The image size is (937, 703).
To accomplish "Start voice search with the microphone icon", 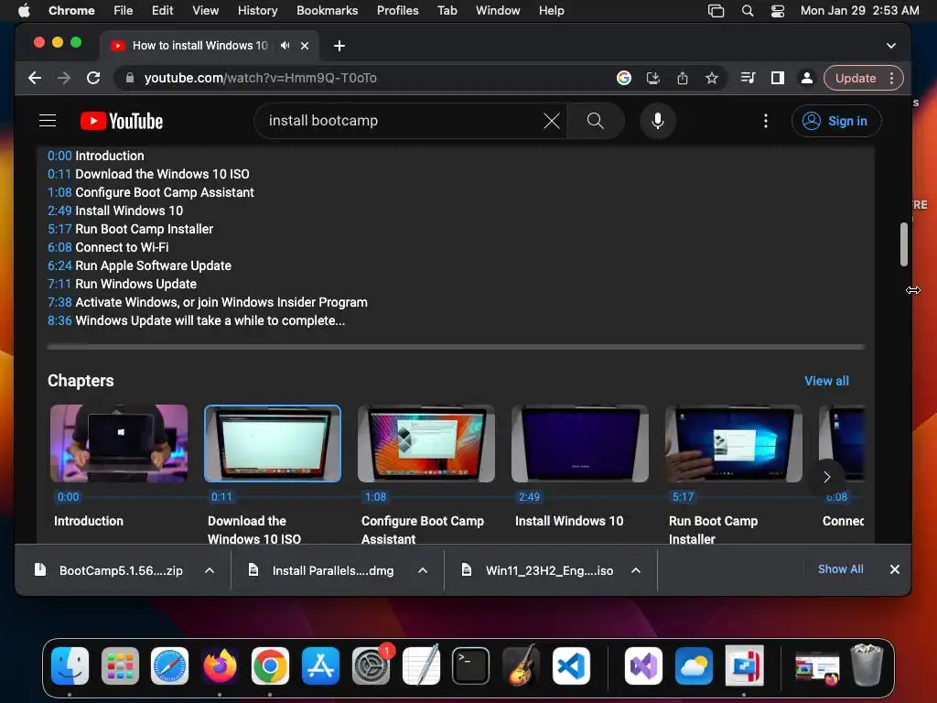I will 657,121.
